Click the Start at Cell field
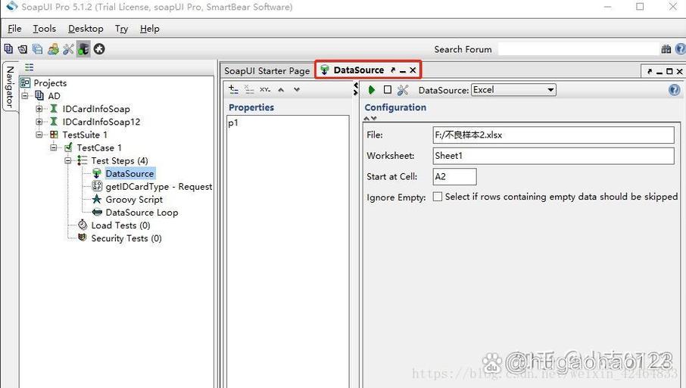686x388 pixels. [454, 176]
